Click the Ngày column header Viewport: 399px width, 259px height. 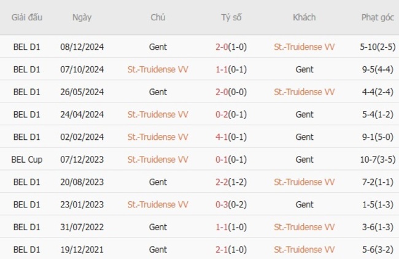pyautogui.click(x=82, y=17)
